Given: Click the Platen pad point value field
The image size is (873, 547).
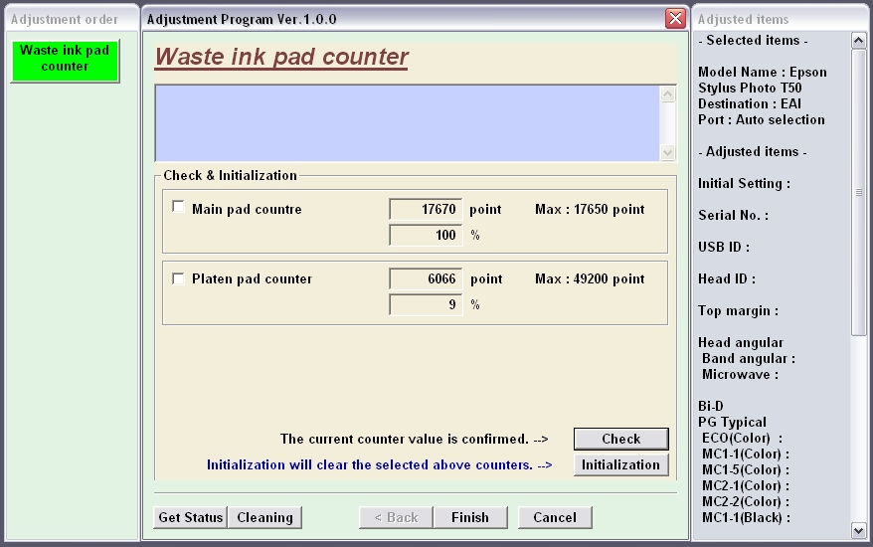Looking at the screenshot, I should click(426, 279).
